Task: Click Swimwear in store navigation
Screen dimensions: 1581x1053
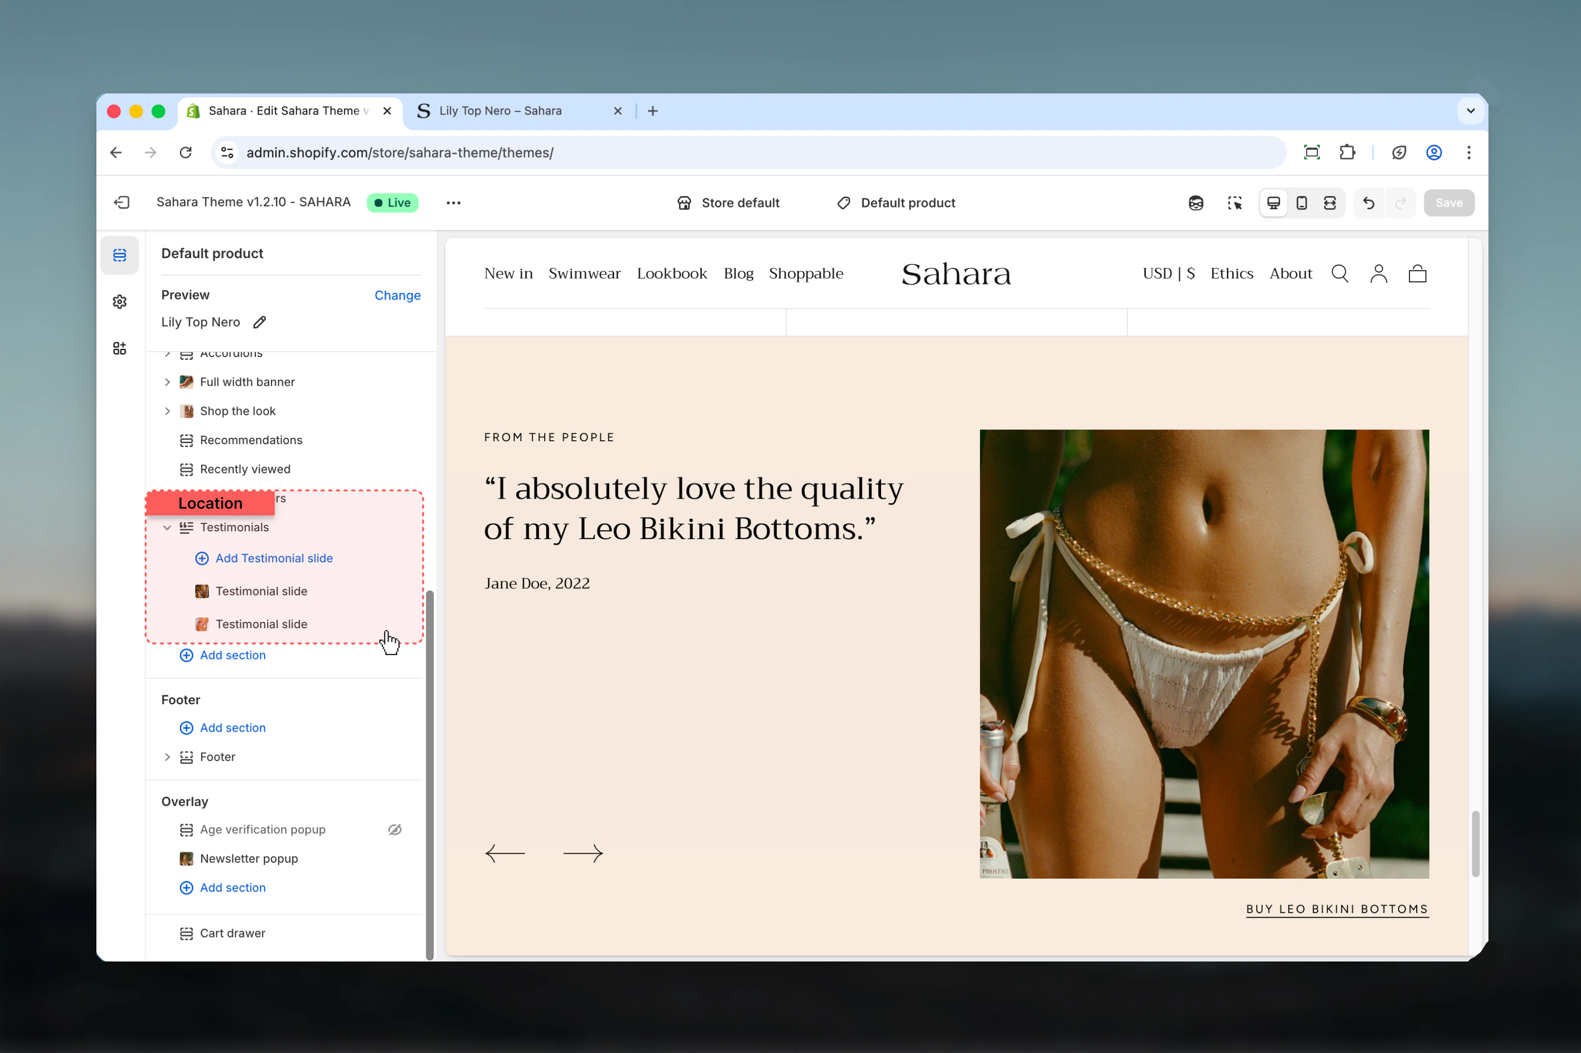Action: click(584, 273)
